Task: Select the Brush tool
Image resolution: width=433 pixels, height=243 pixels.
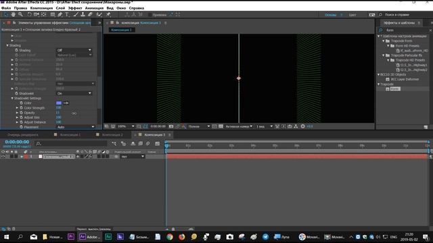Action: [x=76, y=15]
